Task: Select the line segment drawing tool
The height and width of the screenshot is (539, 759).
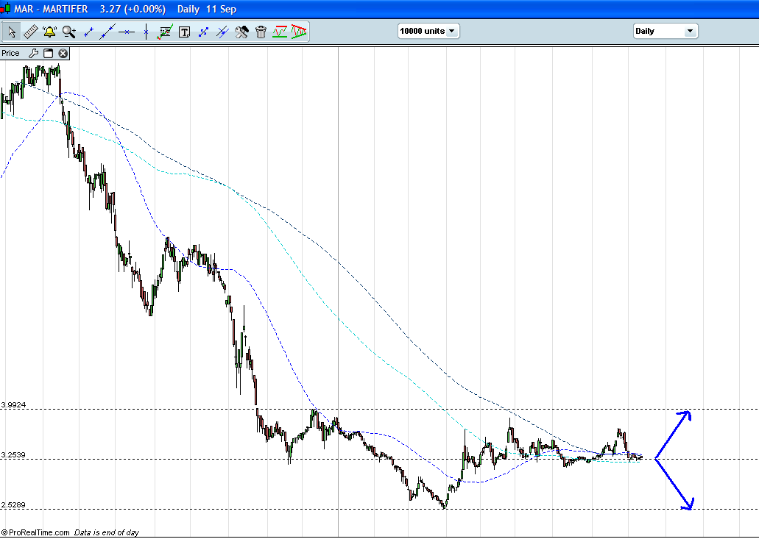Action: tap(88, 32)
